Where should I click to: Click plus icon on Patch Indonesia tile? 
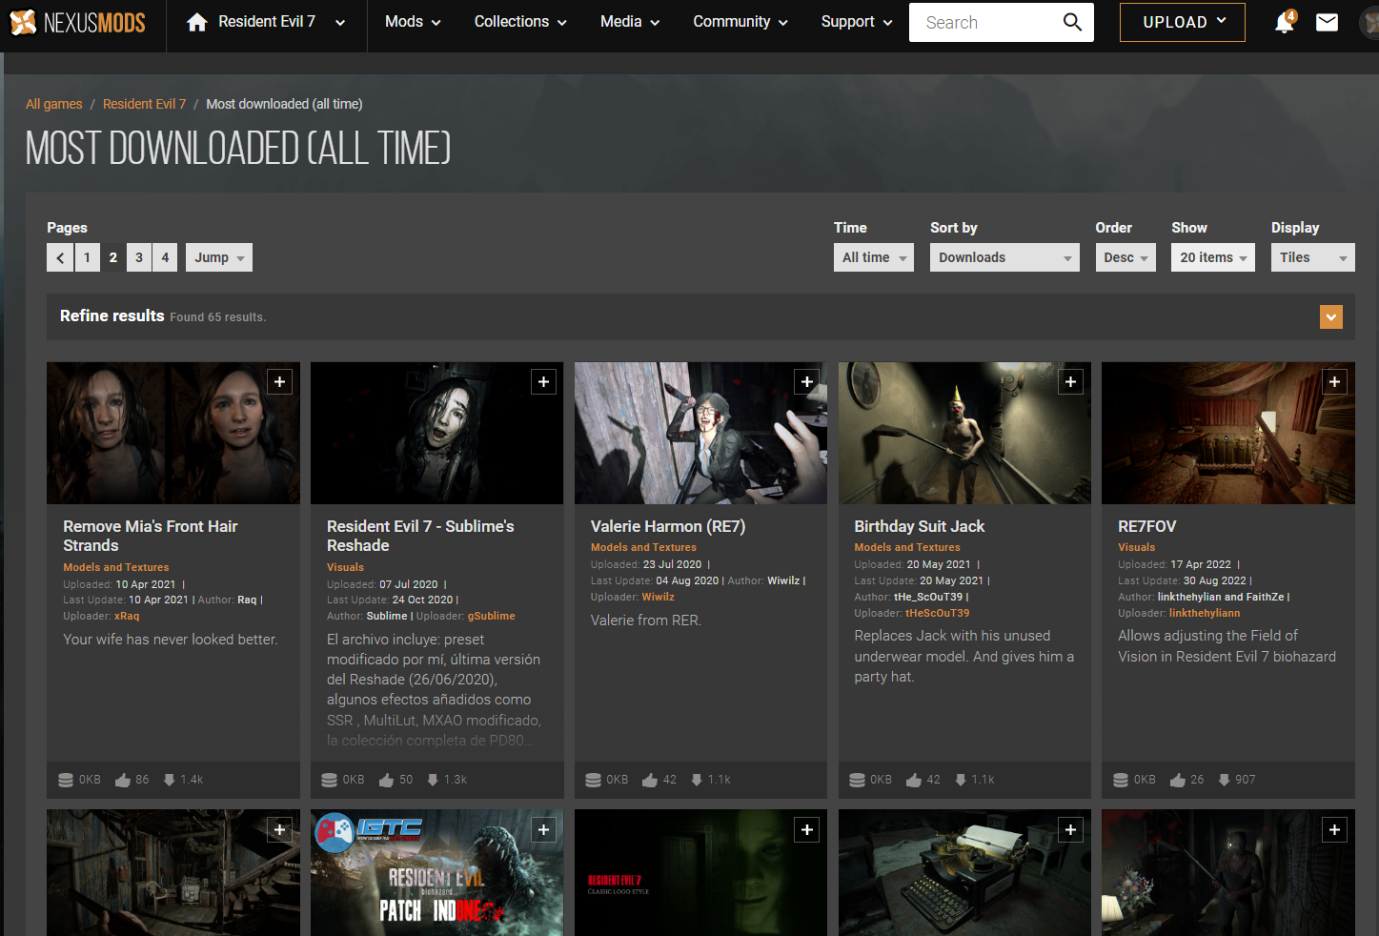[543, 830]
